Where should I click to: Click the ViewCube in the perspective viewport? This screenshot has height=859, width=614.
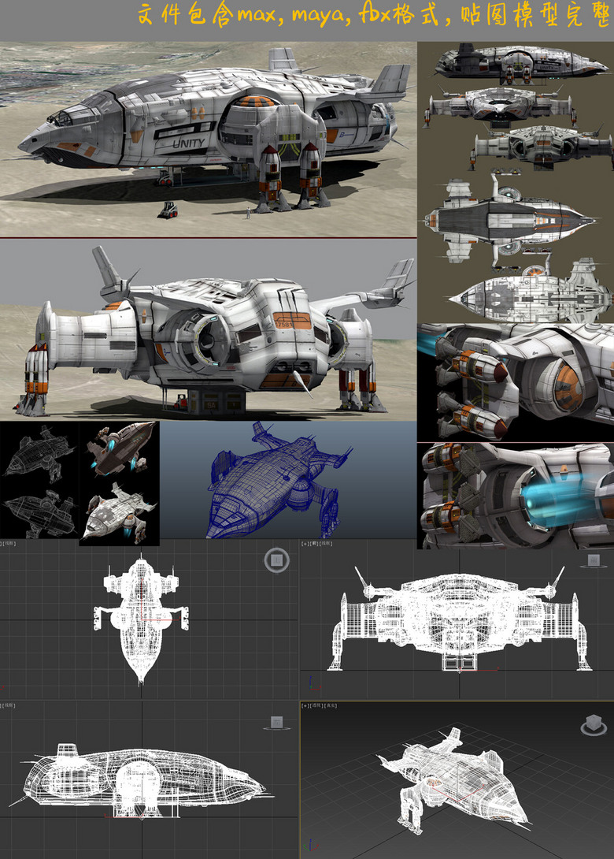pyautogui.click(x=592, y=726)
